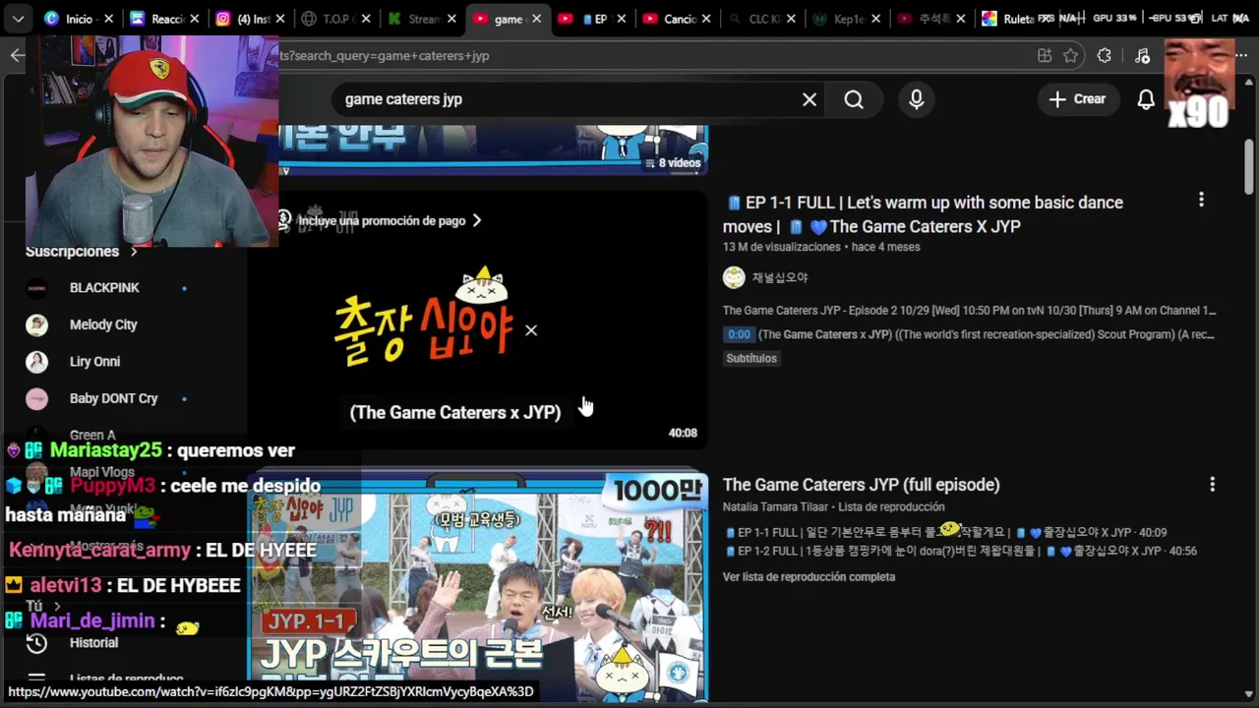Play the 출장 십오야 video thumbnail

(x=477, y=320)
